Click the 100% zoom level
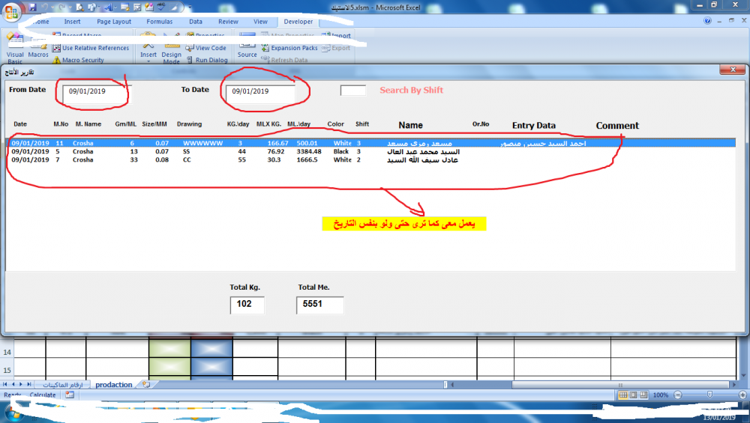This screenshot has height=423, width=750. coord(661,395)
